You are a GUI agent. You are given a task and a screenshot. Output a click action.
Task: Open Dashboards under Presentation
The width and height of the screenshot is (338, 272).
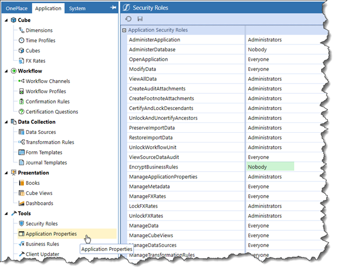tap(39, 203)
